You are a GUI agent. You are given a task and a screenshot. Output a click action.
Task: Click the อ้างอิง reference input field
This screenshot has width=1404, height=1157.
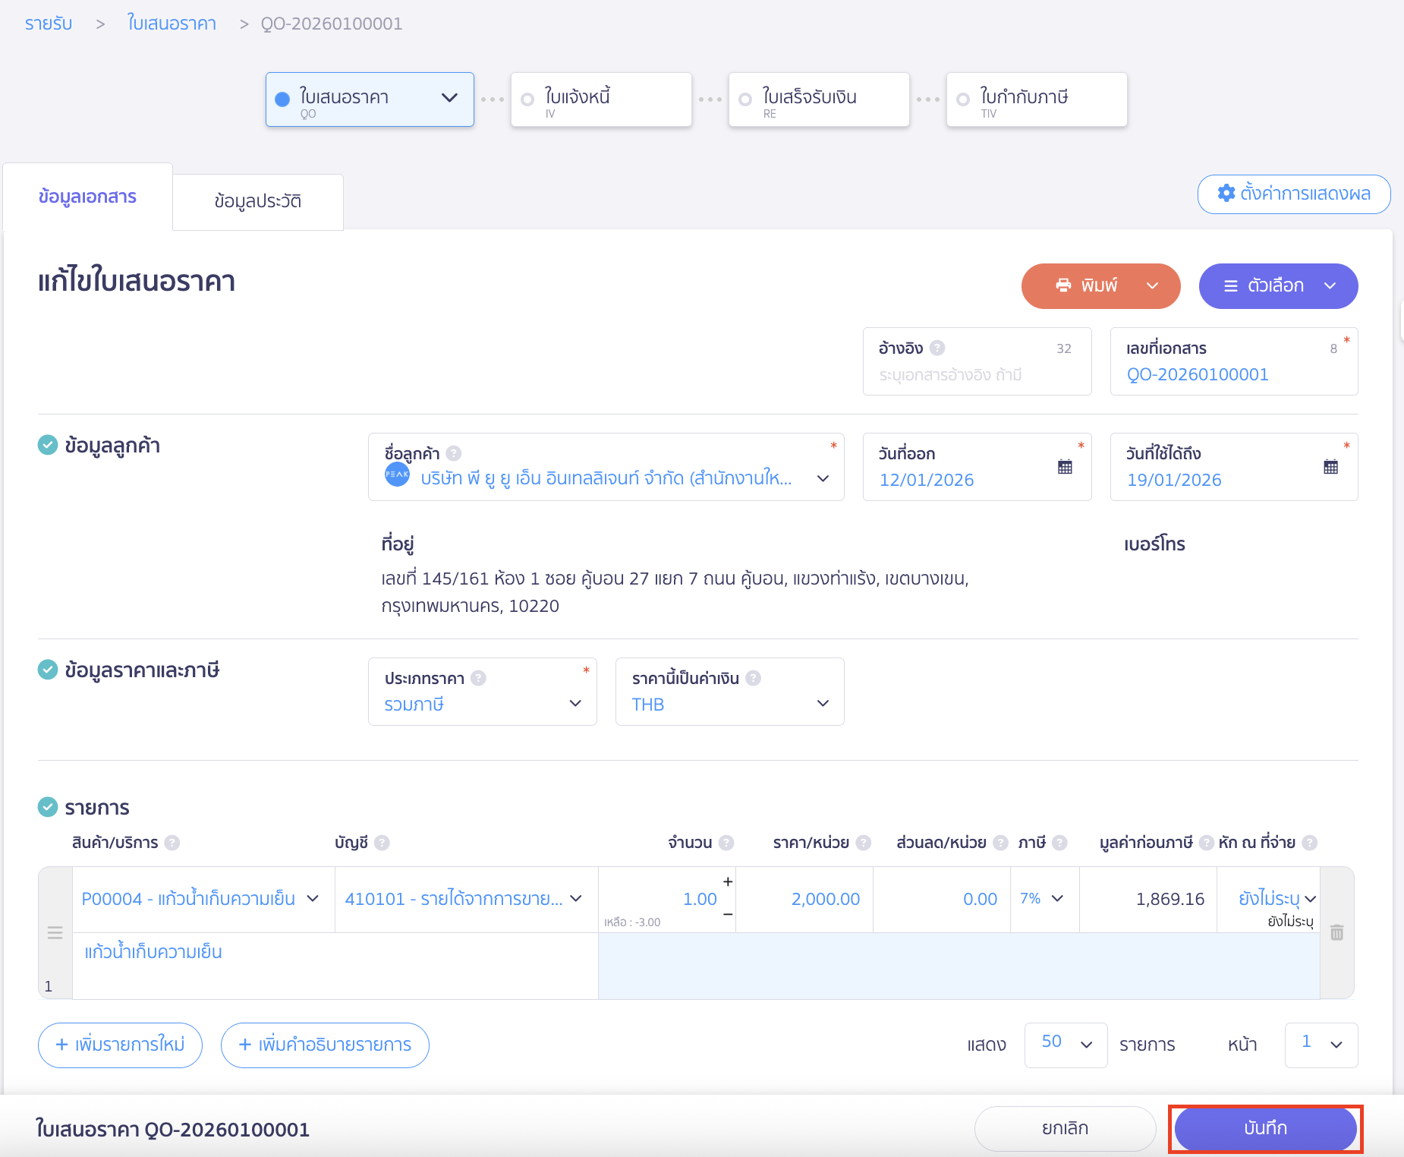pyautogui.click(x=976, y=374)
